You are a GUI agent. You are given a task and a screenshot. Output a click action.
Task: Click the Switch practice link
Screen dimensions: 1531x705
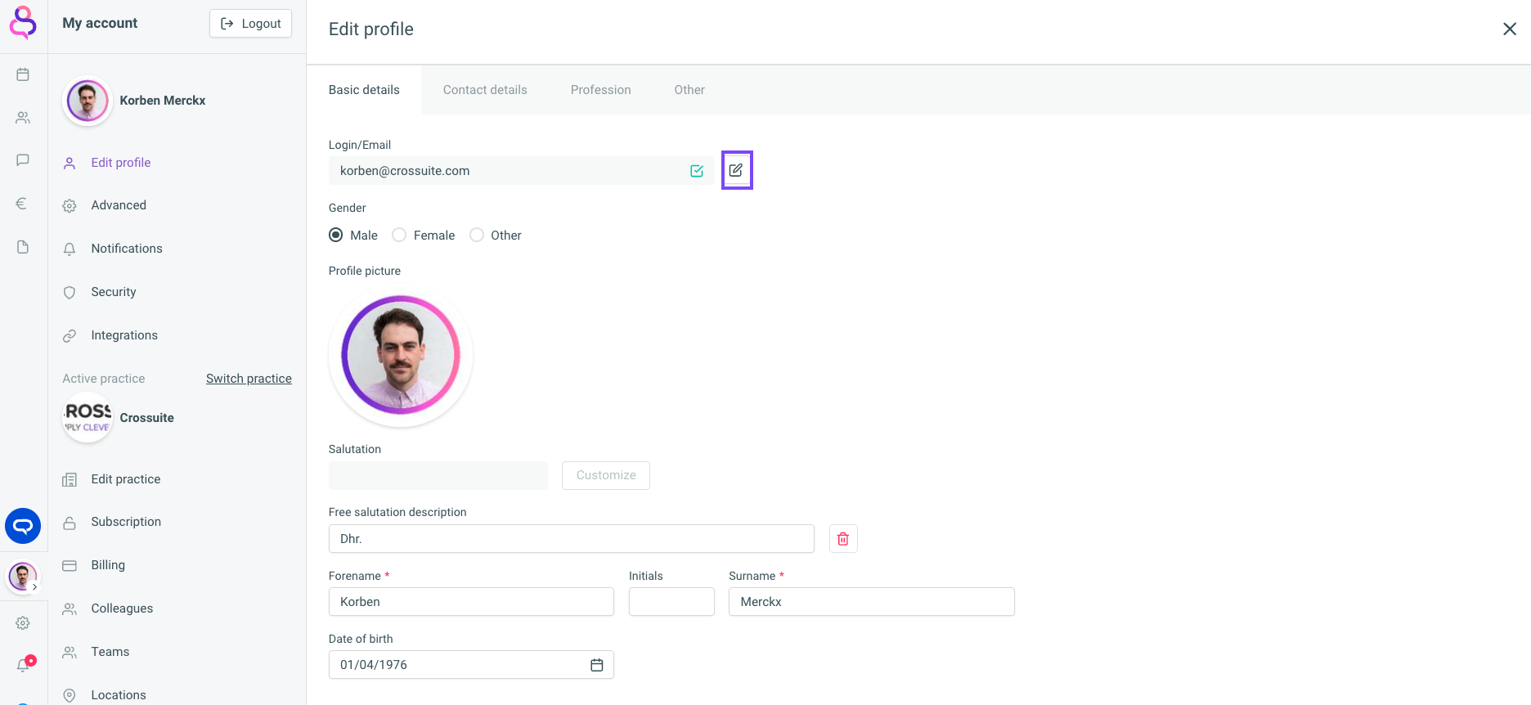pyautogui.click(x=249, y=379)
